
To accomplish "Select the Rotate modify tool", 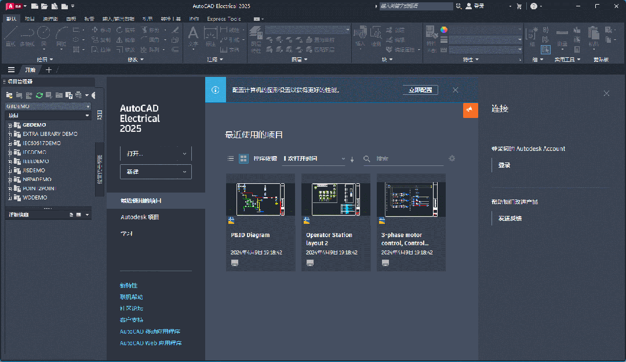I will coord(126,30).
